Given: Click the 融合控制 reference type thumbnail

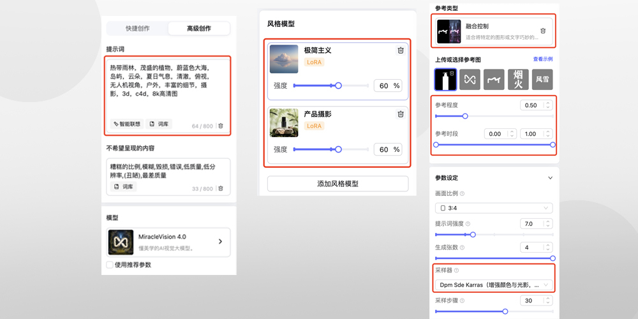Looking at the screenshot, I should point(449,32).
